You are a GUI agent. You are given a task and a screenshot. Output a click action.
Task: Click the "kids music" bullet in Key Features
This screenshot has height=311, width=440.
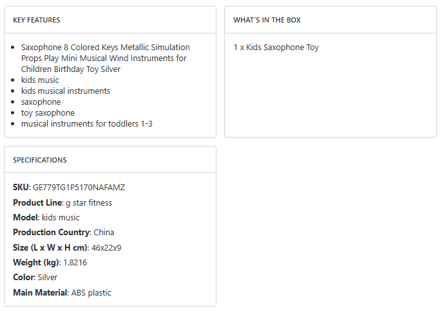40,80
